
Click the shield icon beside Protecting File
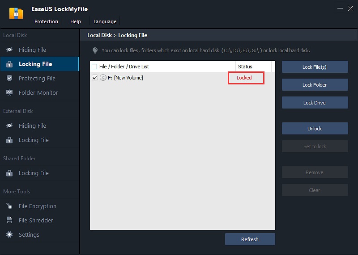[9, 78]
